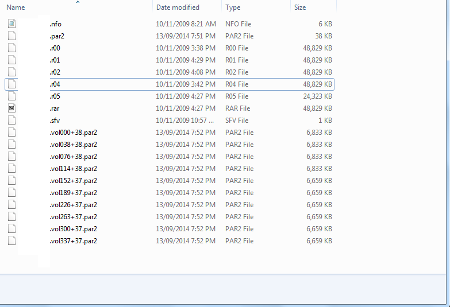Select the file name ending in .r04
The height and width of the screenshot is (307, 450).
tap(55, 84)
